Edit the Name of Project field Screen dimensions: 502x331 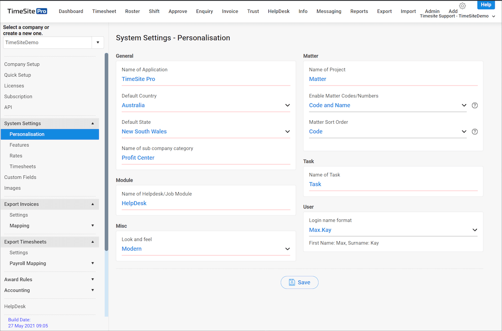pos(393,79)
